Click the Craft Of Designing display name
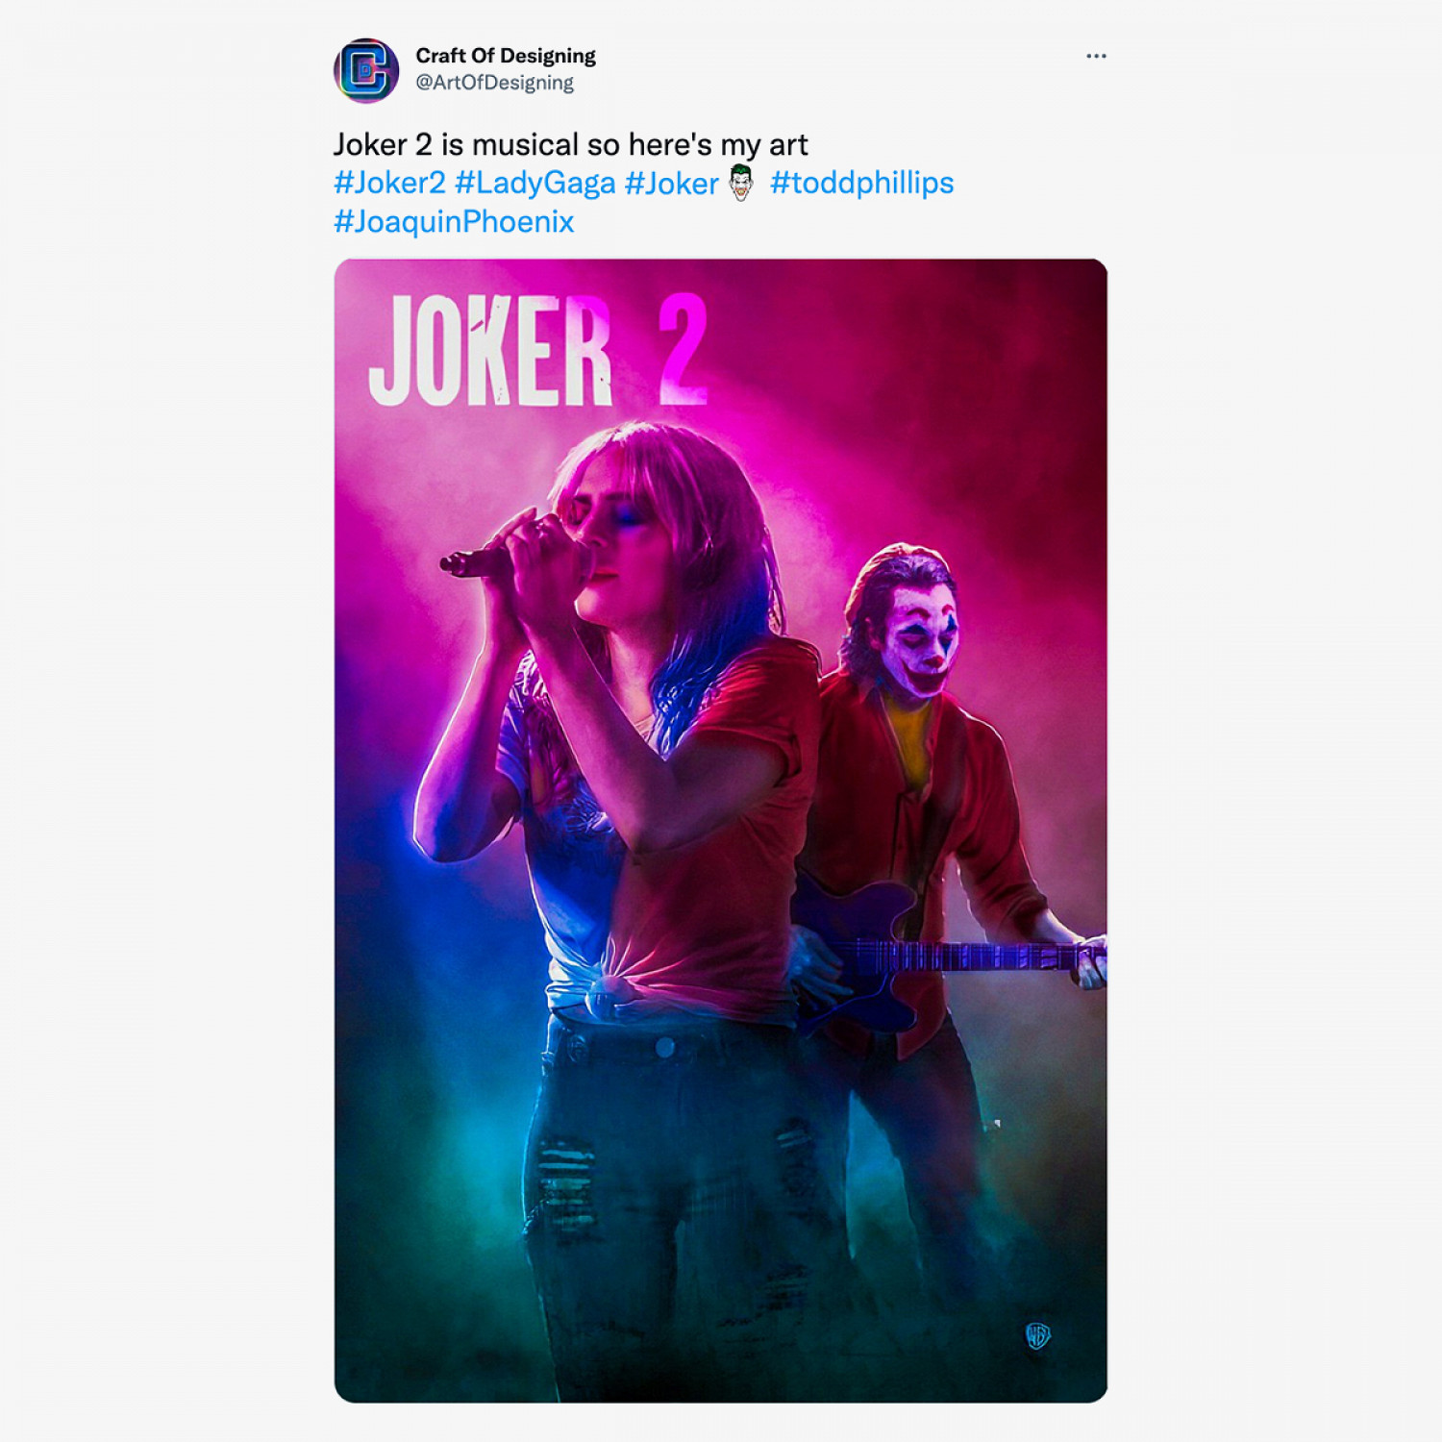The width and height of the screenshot is (1442, 1442). coord(506,56)
